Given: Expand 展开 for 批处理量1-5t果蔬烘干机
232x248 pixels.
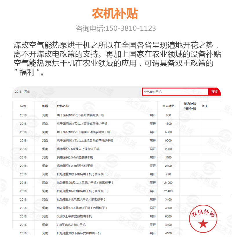Looking at the screenshot, I should click(x=153, y=200).
